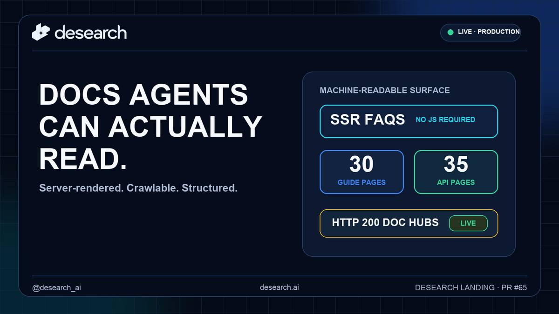The height and width of the screenshot is (314, 559).
Task: Click "DESEARCH LANDING · PR #65" footer text
Action: 471,287
